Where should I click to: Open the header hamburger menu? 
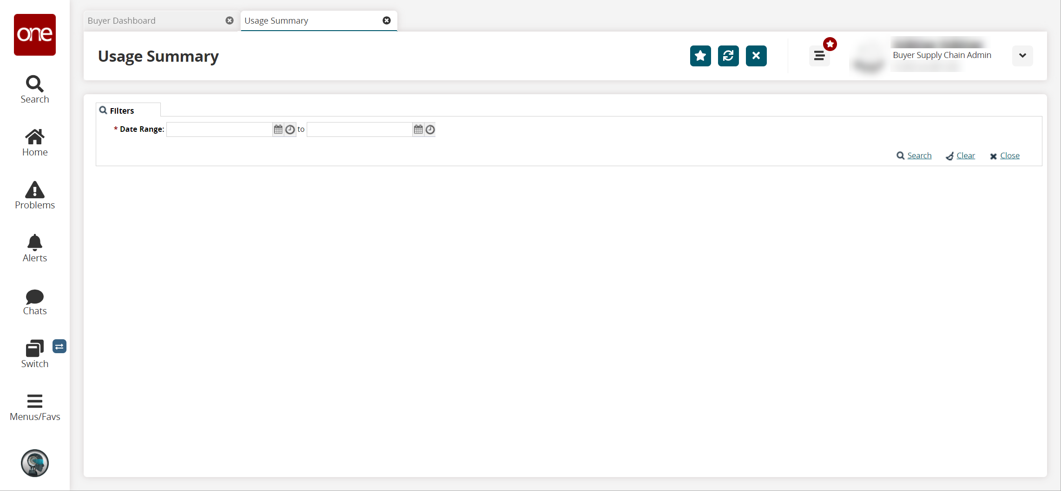point(819,56)
